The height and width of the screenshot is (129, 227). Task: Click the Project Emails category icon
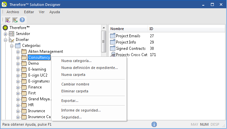coord(113,36)
